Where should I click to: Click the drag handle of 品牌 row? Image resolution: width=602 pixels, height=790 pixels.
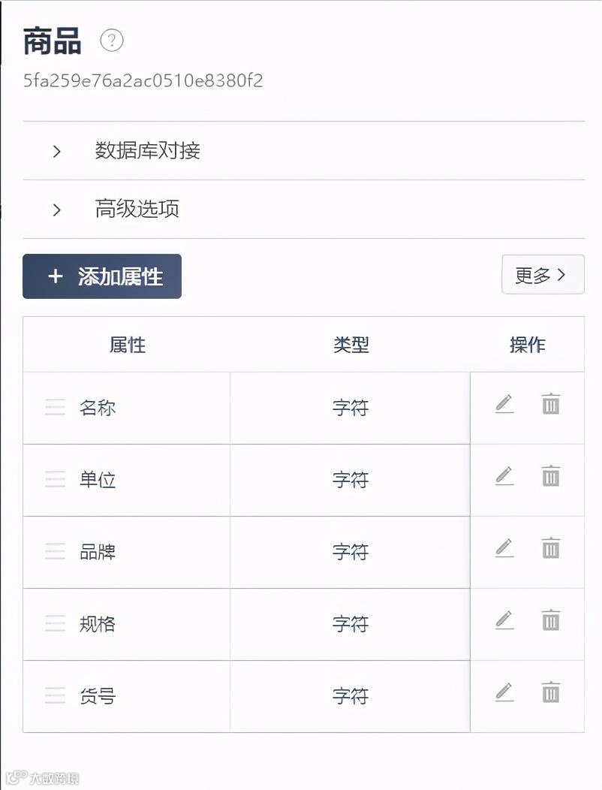point(55,552)
